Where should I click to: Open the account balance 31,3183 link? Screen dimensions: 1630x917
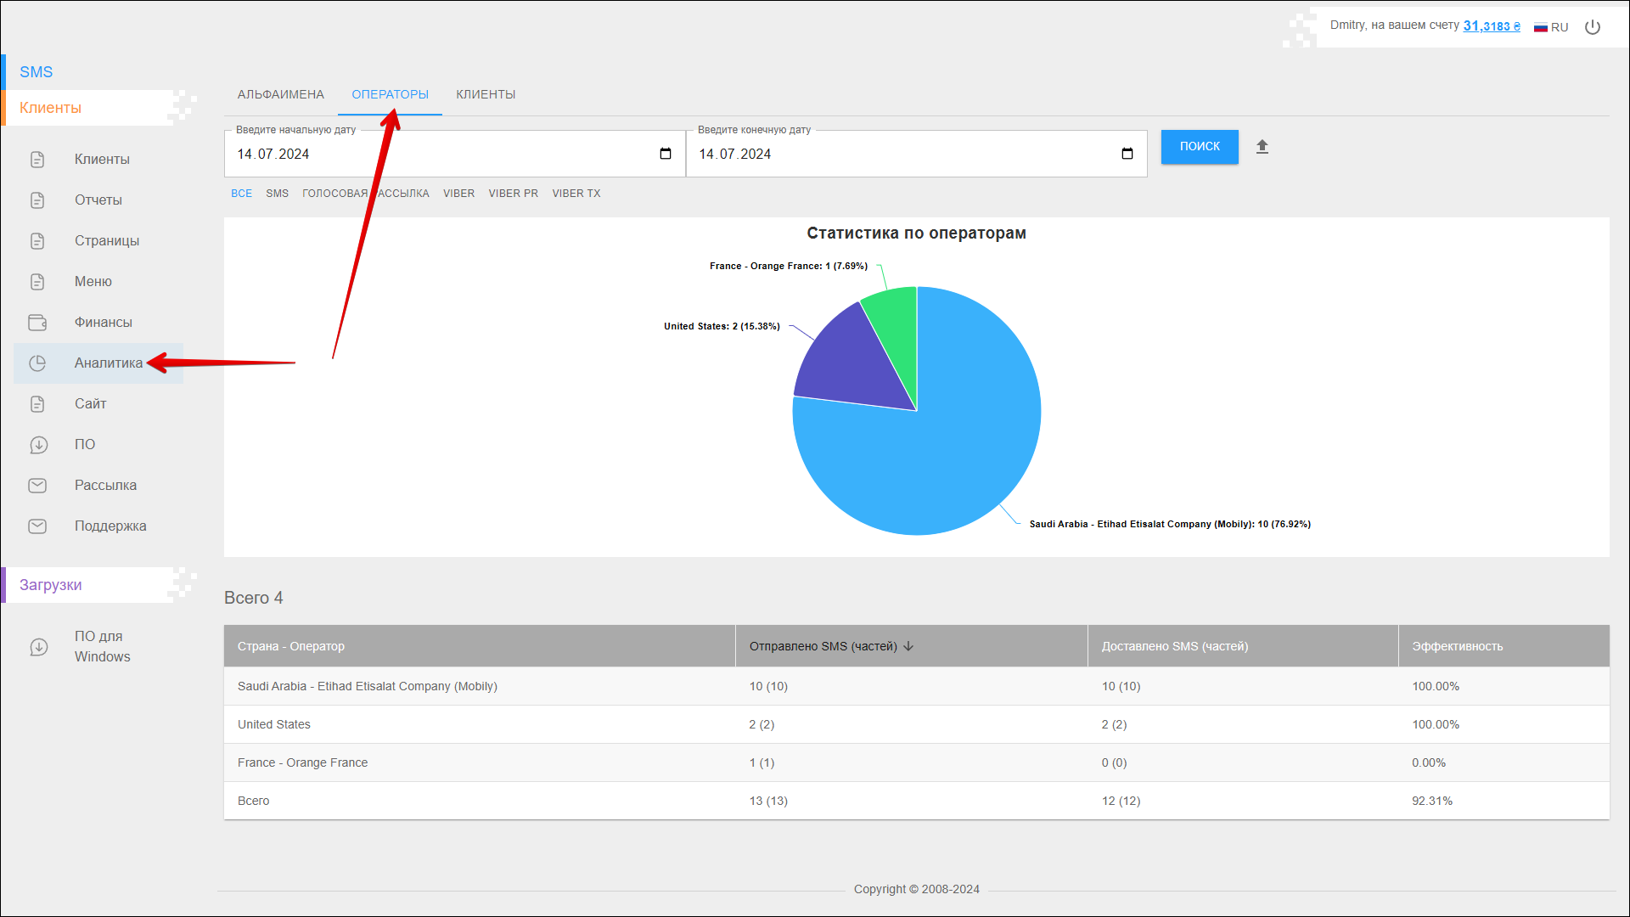point(1491,26)
